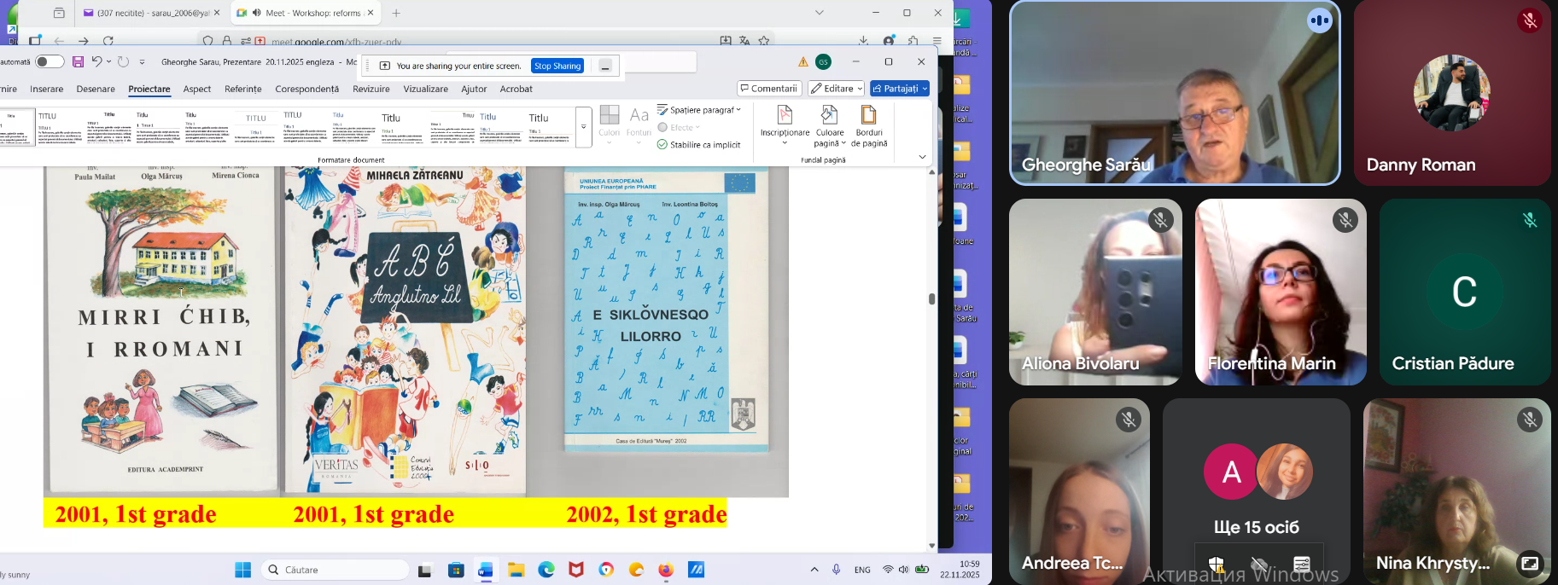The width and height of the screenshot is (1558, 585).
Task: Click the Comentarii button
Action: point(769,89)
